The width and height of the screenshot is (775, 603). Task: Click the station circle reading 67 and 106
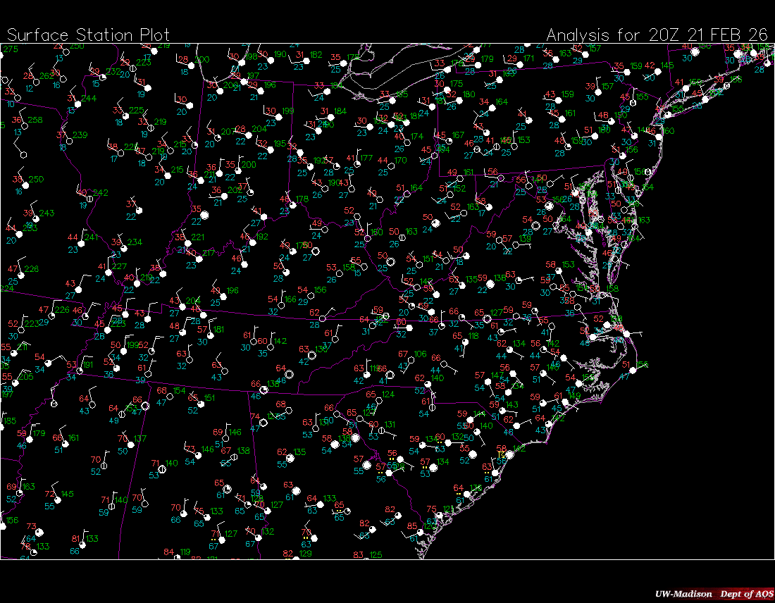coord(411,360)
